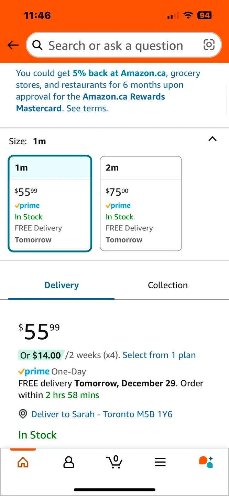Select the 1m size option
The image size is (229, 496).
pos(50,204)
